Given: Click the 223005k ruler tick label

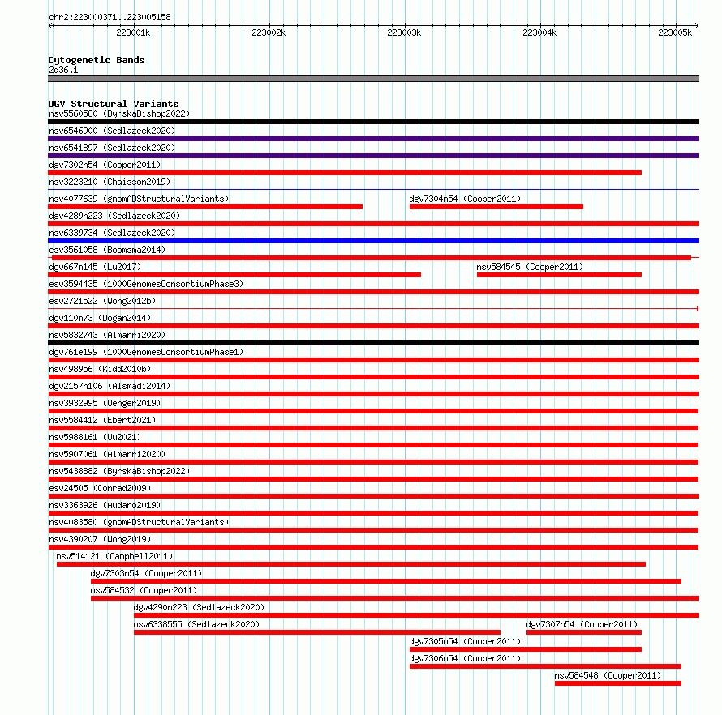Looking at the screenshot, I should [x=675, y=32].
